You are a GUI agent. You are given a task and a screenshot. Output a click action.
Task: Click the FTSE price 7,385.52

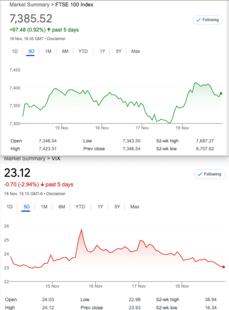click(31, 18)
